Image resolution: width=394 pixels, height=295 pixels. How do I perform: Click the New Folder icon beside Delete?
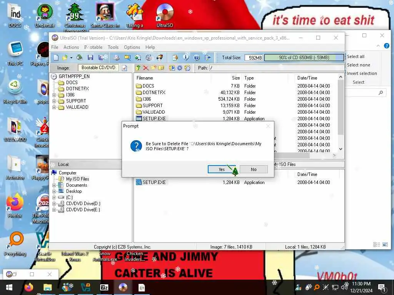(x=154, y=68)
